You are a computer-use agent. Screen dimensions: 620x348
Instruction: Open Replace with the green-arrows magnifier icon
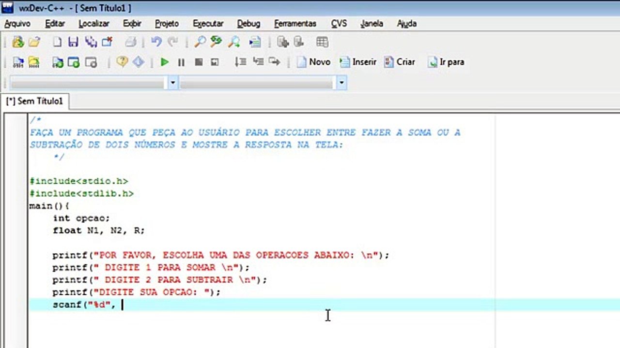point(216,42)
